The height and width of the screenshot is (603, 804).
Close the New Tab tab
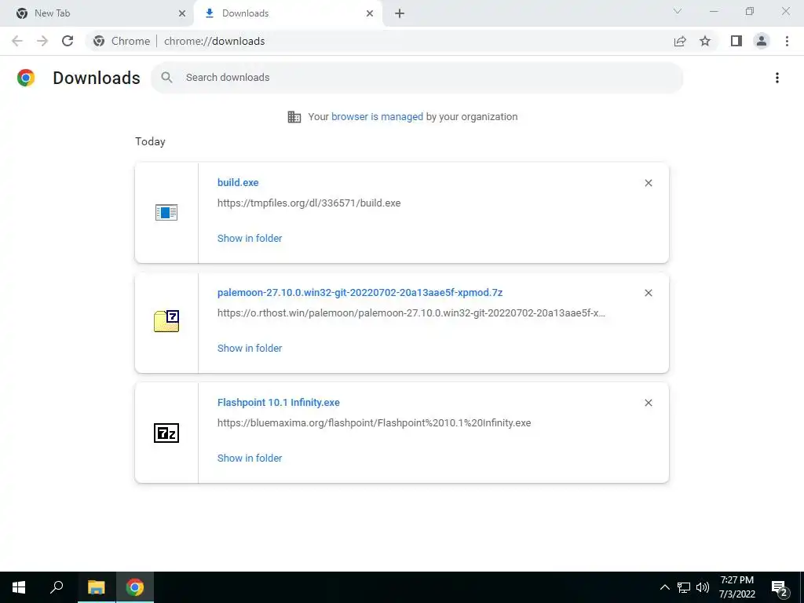click(x=181, y=13)
